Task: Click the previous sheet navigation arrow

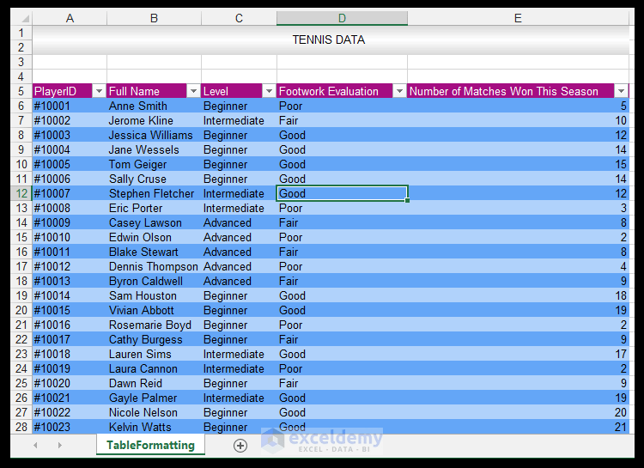Action: pos(36,446)
